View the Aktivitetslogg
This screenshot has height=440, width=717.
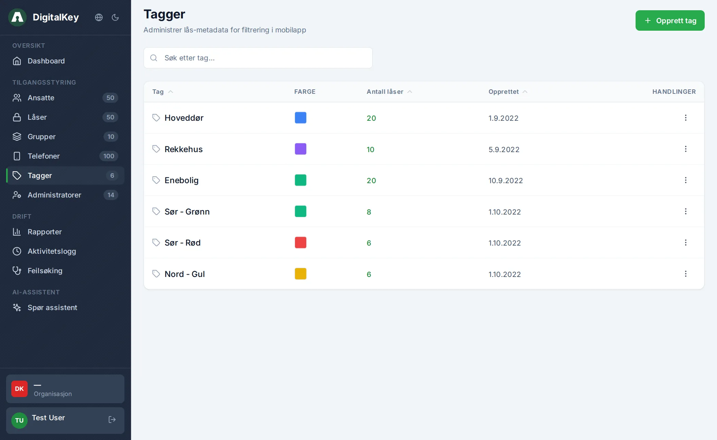(65, 251)
